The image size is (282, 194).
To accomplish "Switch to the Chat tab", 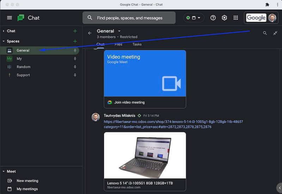I will (x=100, y=44).
